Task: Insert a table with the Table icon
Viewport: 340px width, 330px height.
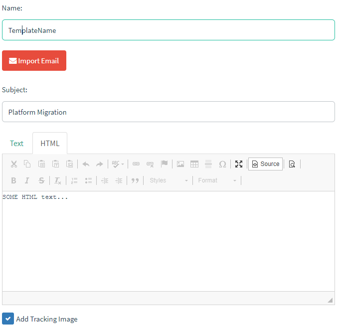Action: click(194, 164)
